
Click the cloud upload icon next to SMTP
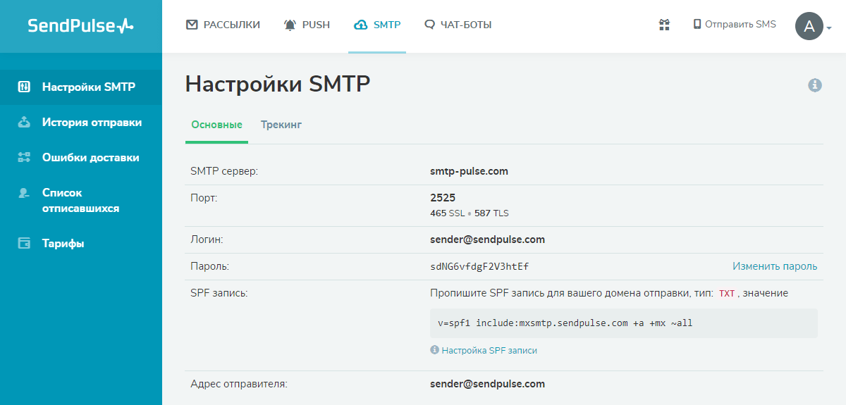pyautogui.click(x=360, y=25)
